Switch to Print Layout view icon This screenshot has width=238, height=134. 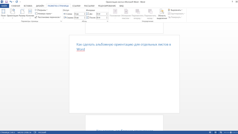pyautogui.click(x=215, y=132)
